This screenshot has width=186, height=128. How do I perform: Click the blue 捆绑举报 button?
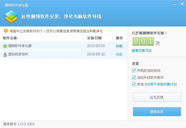[157, 112]
